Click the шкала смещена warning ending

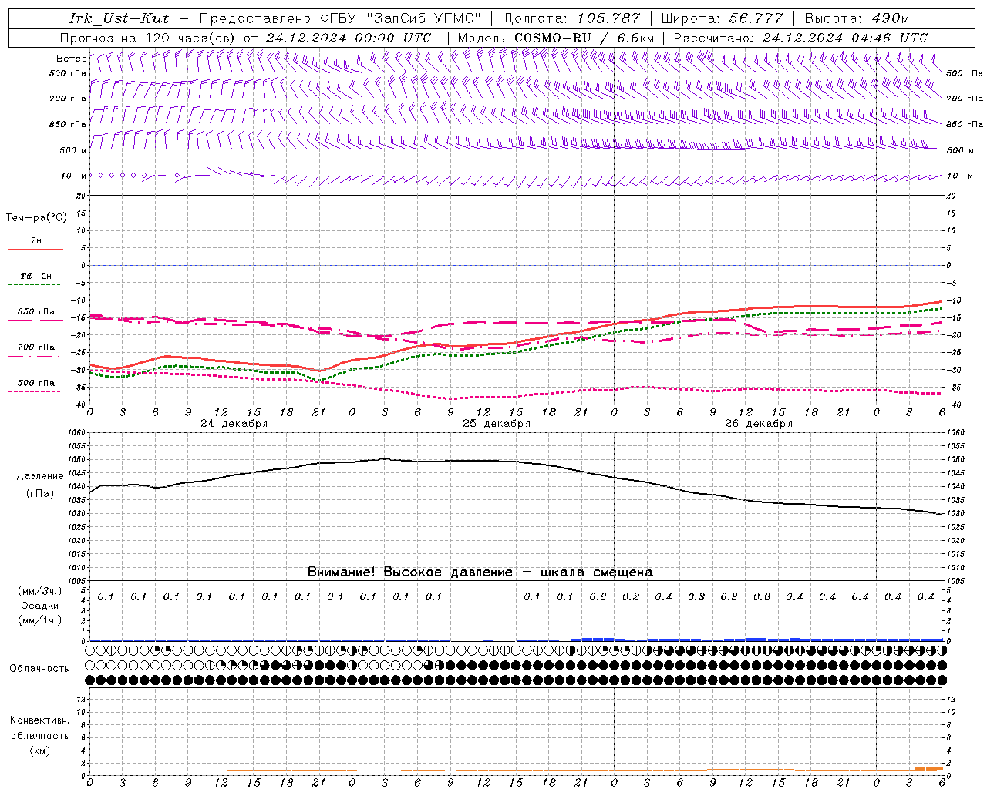click(x=597, y=572)
